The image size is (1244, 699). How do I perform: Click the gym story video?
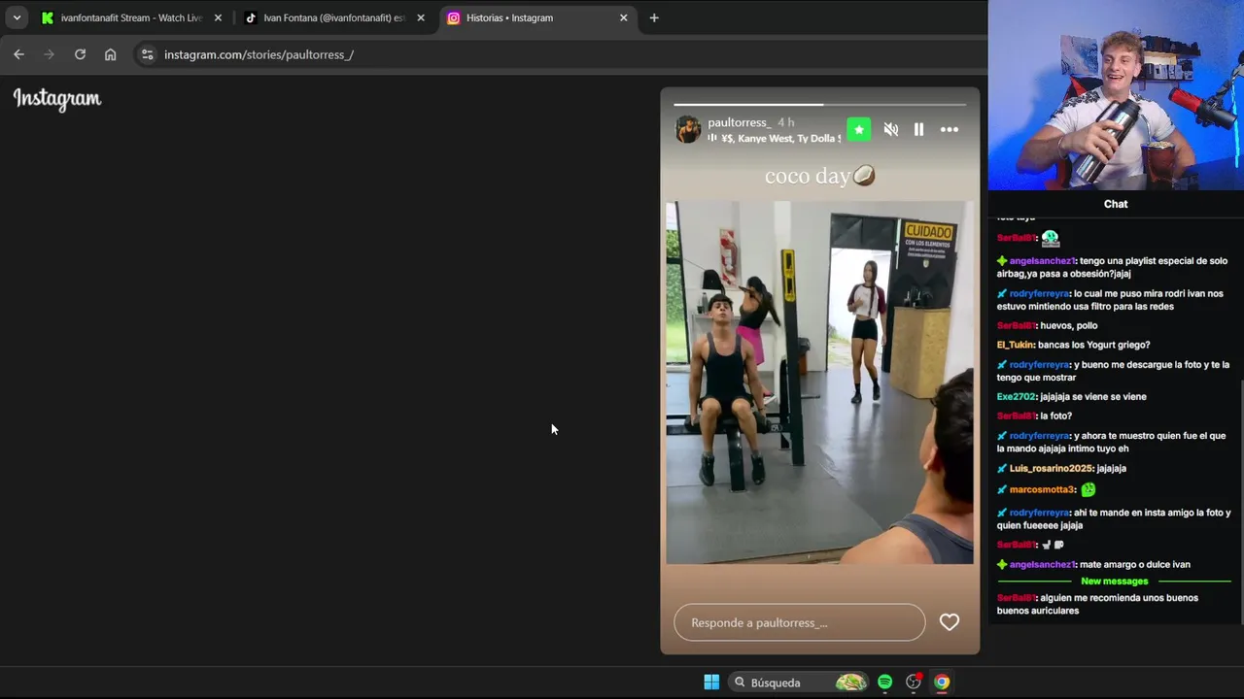point(819,383)
